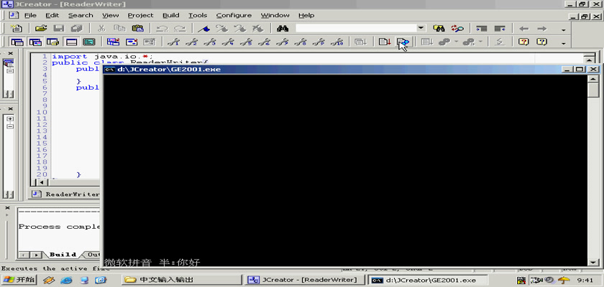Switch to JCreator taskbar button

(305, 280)
